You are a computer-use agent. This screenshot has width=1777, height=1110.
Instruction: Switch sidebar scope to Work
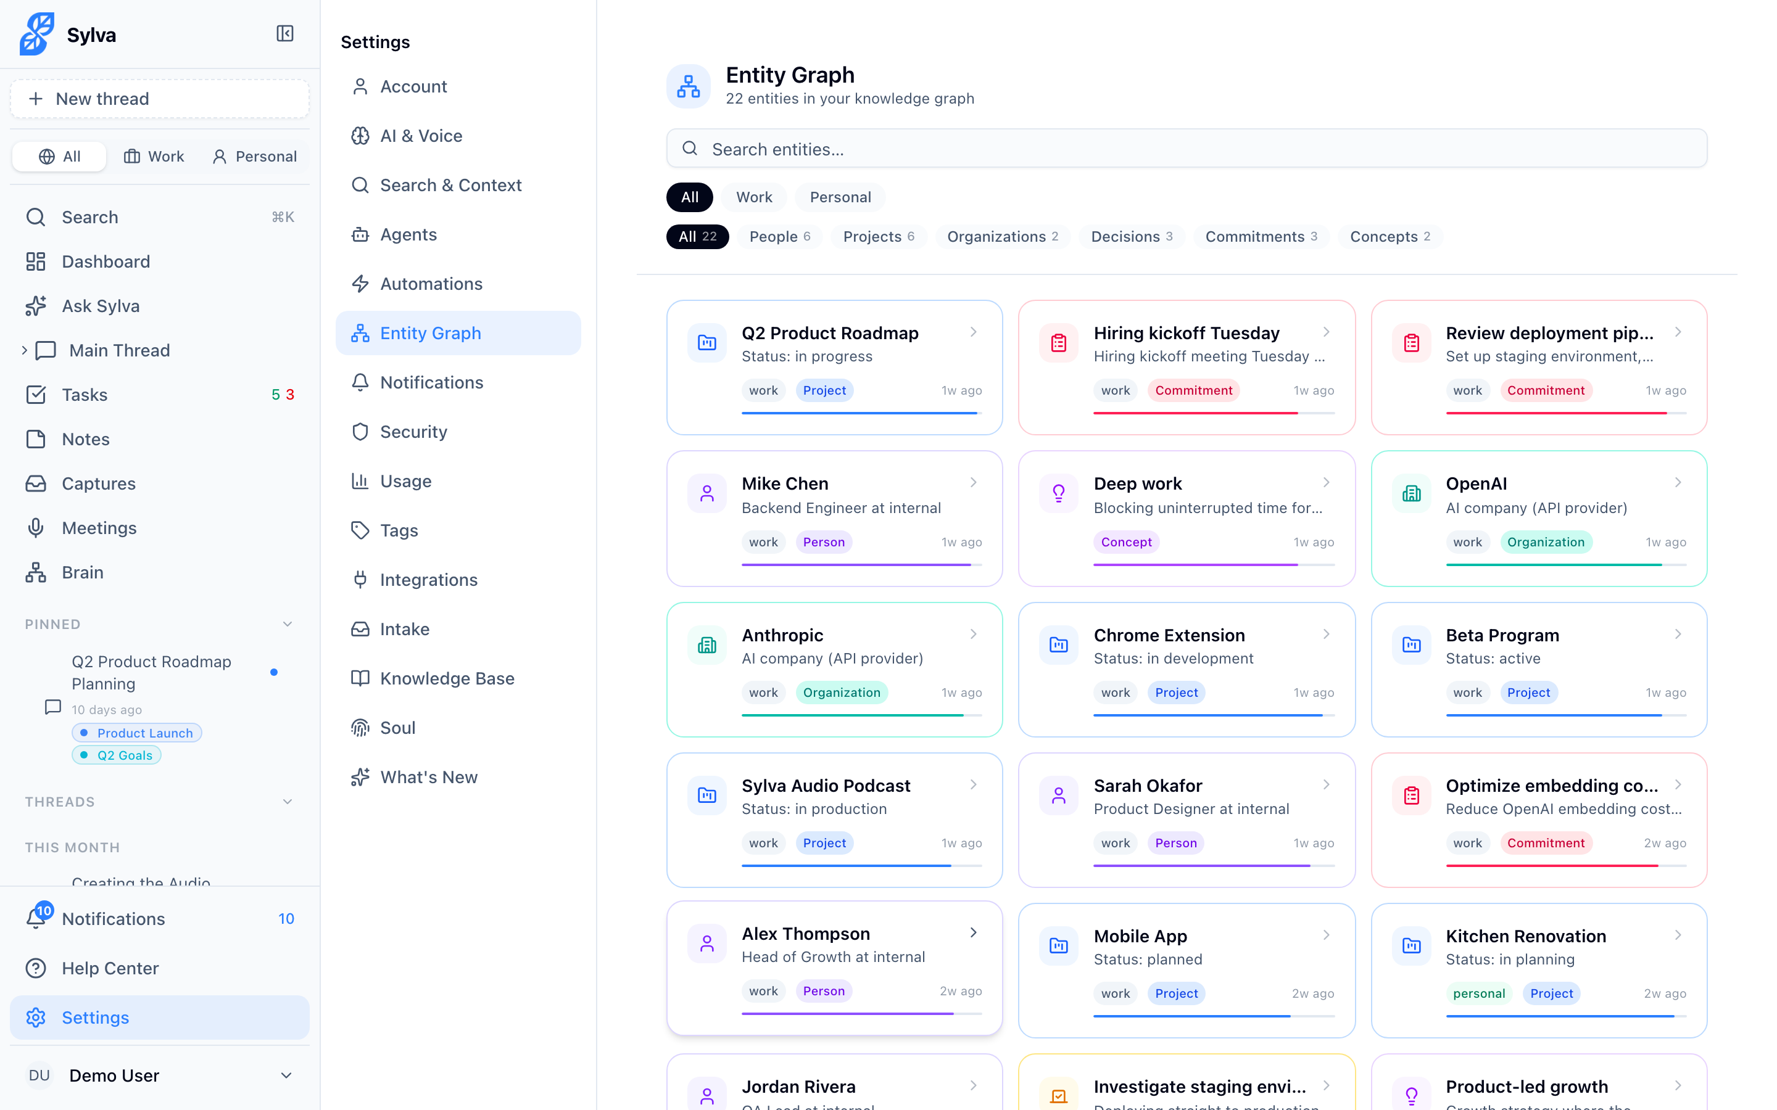pos(154,157)
